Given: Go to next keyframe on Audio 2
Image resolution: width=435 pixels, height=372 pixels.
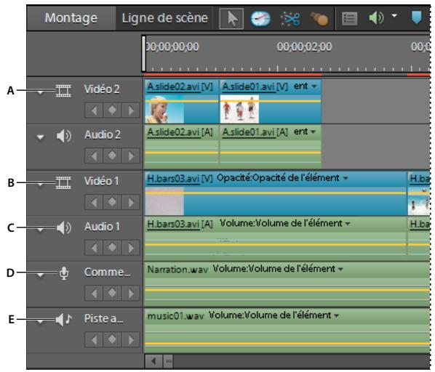Looking at the screenshot, I should [x=130, y=156].
